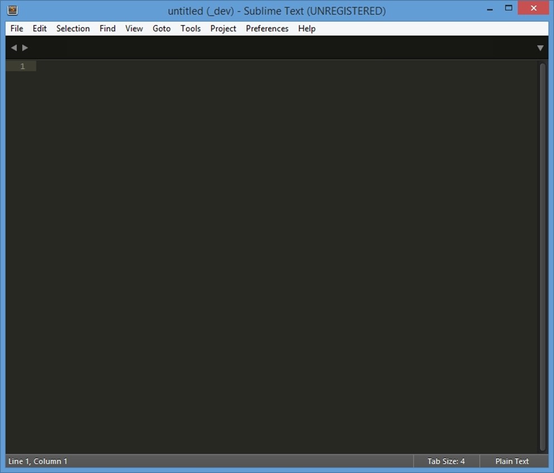The image size is (554, 473).
Task: Open the Tools menu
Action: [191, 28]
